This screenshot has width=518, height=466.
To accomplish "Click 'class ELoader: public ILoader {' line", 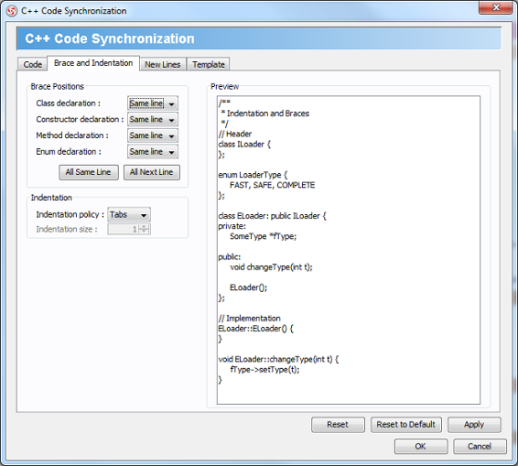I will point(272,216).
